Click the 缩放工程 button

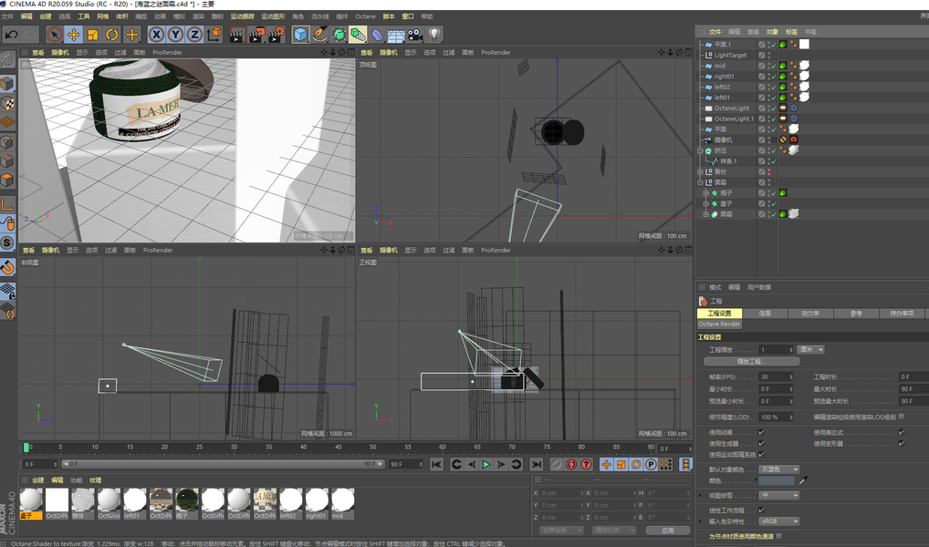pyautogui.click(x=751, y=361)
